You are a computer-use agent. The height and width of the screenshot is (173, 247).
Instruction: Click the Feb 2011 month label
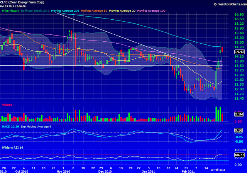[188, 171]
